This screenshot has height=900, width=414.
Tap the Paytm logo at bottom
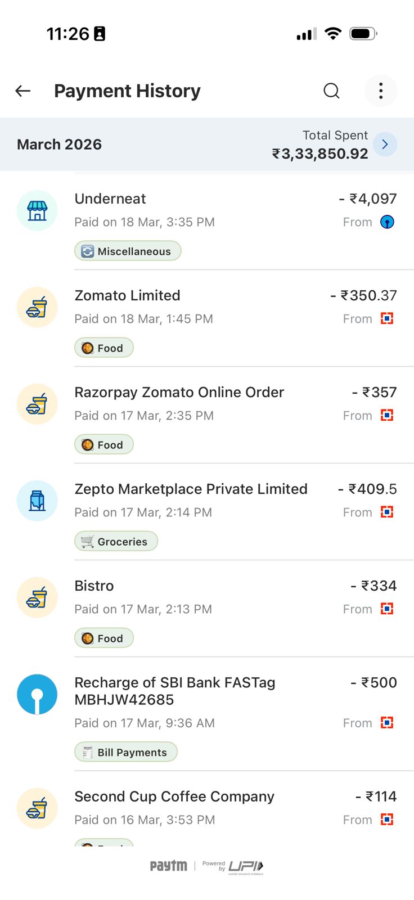click(x=168, y=866)
